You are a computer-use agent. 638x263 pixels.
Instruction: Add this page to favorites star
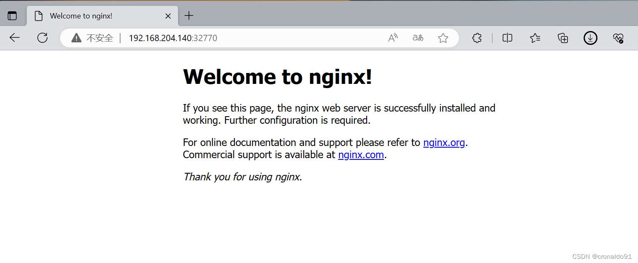click(x=443, y=38)
